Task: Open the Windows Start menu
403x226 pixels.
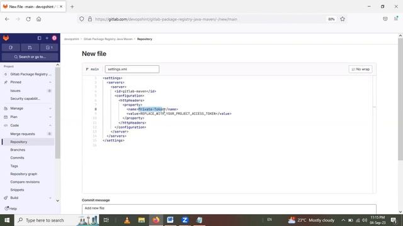Action: pyautogui.click(x=7, y=220)
